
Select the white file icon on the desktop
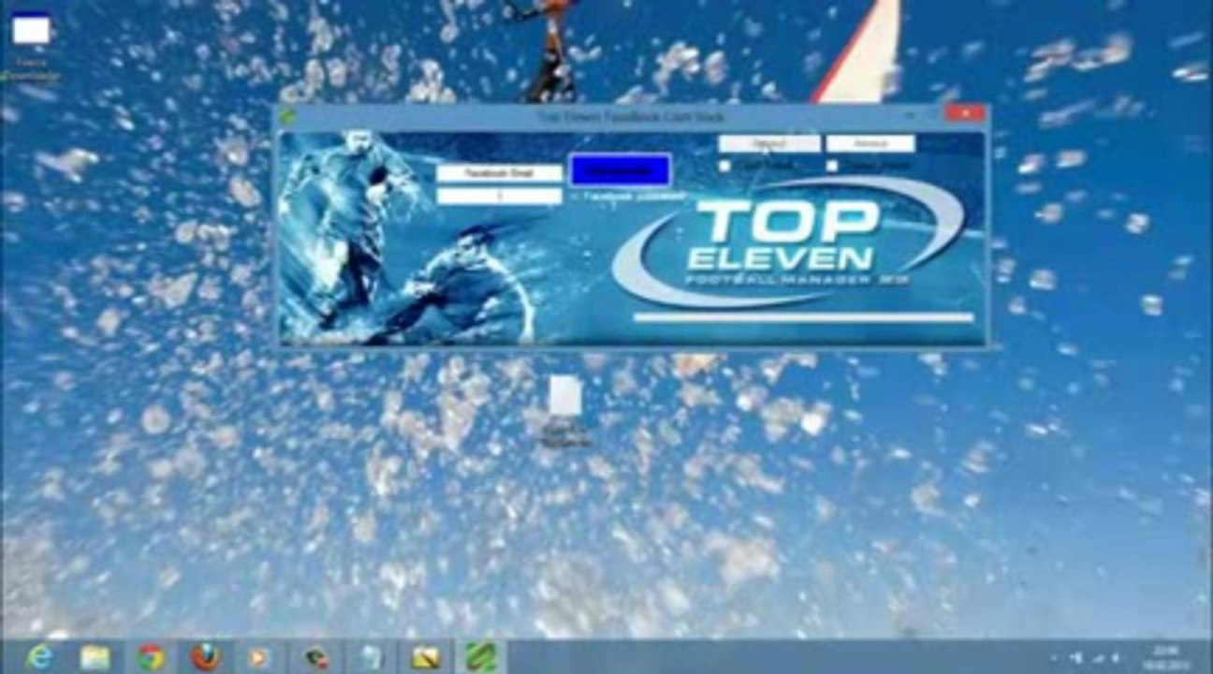click(x=565, y=410)
